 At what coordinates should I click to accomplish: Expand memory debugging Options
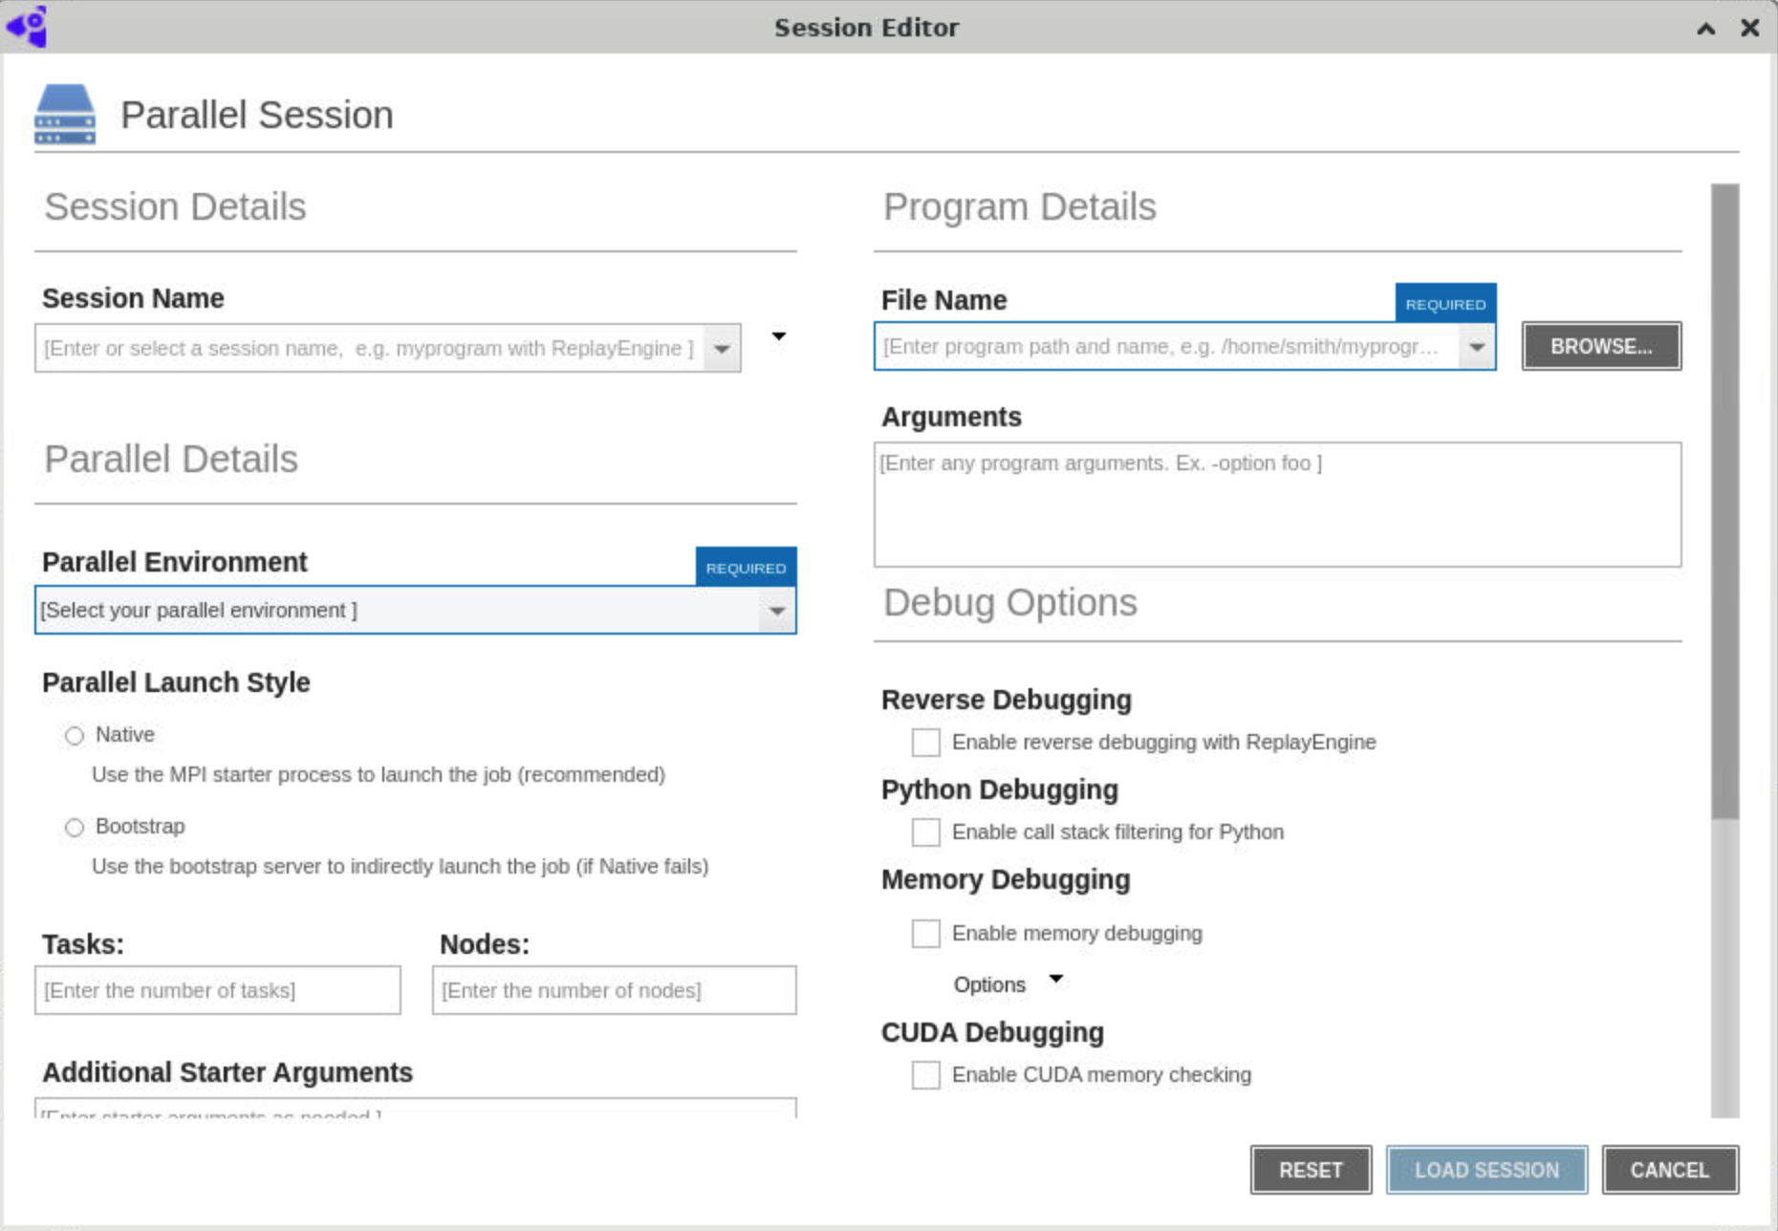tap(1055, 979)
